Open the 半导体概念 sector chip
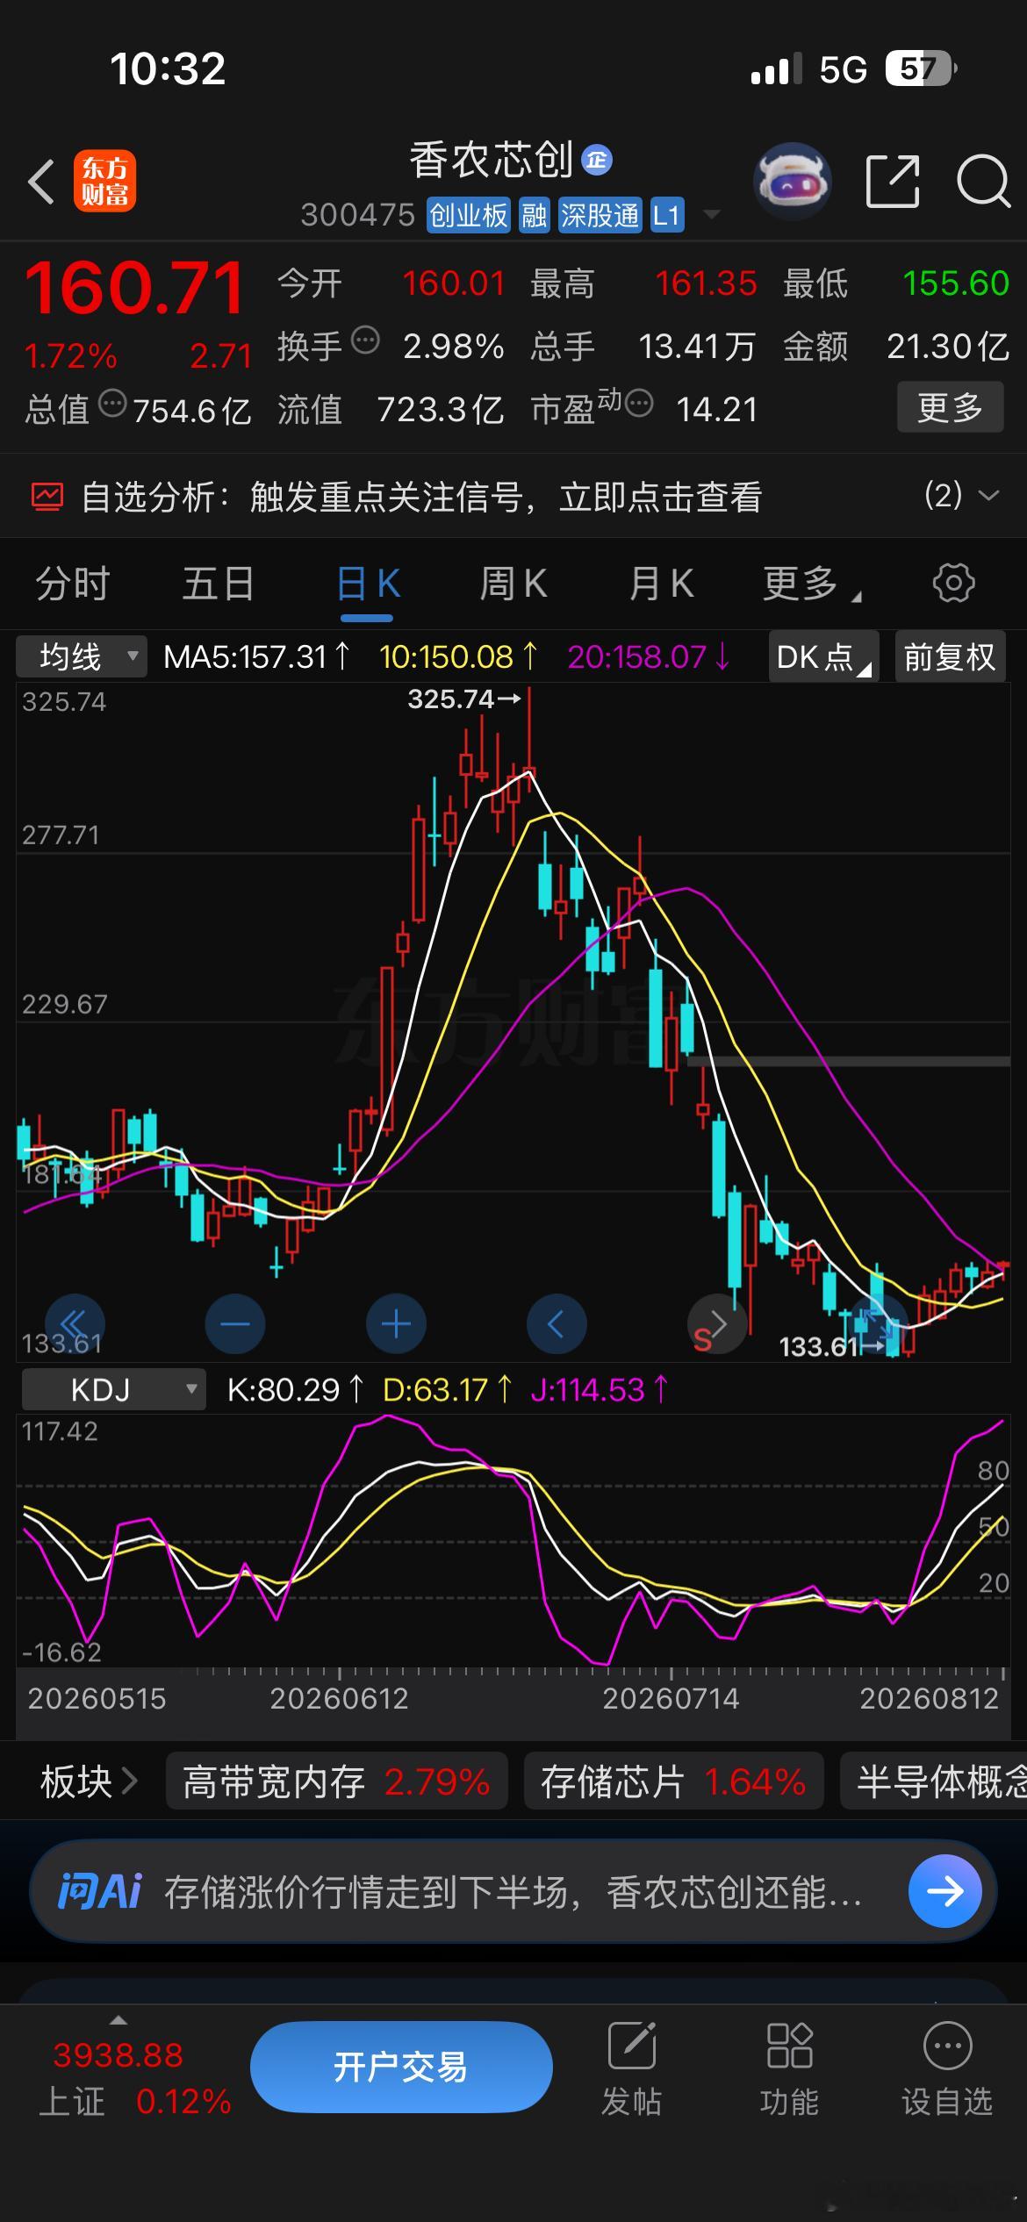The width and height of the screenshot is (1027, 2222). click(934, 1781)
